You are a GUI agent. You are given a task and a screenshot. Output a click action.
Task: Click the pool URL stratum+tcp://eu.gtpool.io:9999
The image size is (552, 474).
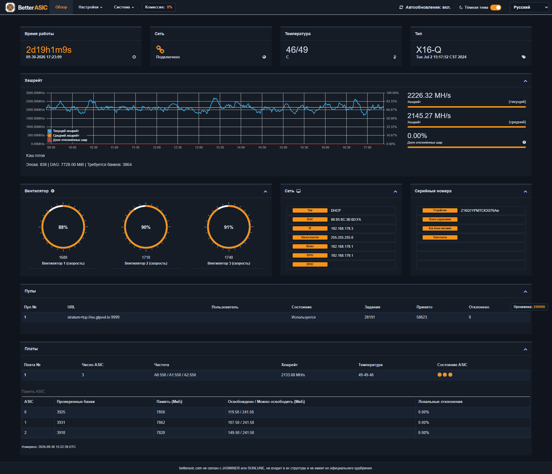tap(93, 317)
